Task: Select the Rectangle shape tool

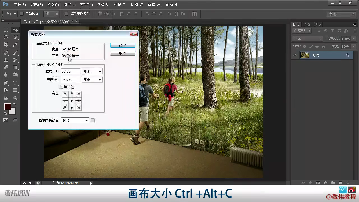Action: click(x=15, y=90)
